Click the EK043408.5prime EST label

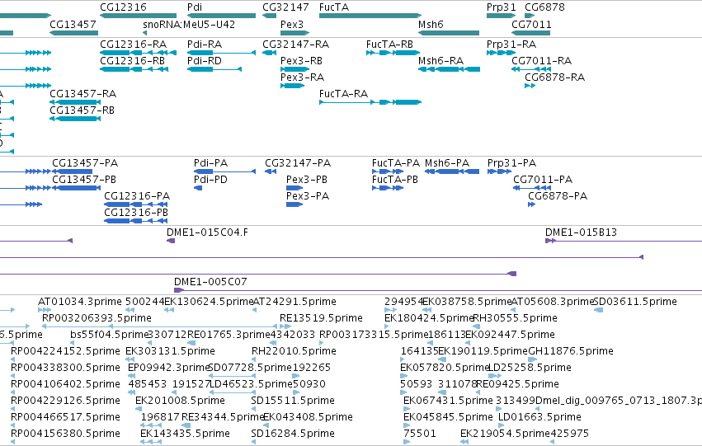[x=308, y=417]
